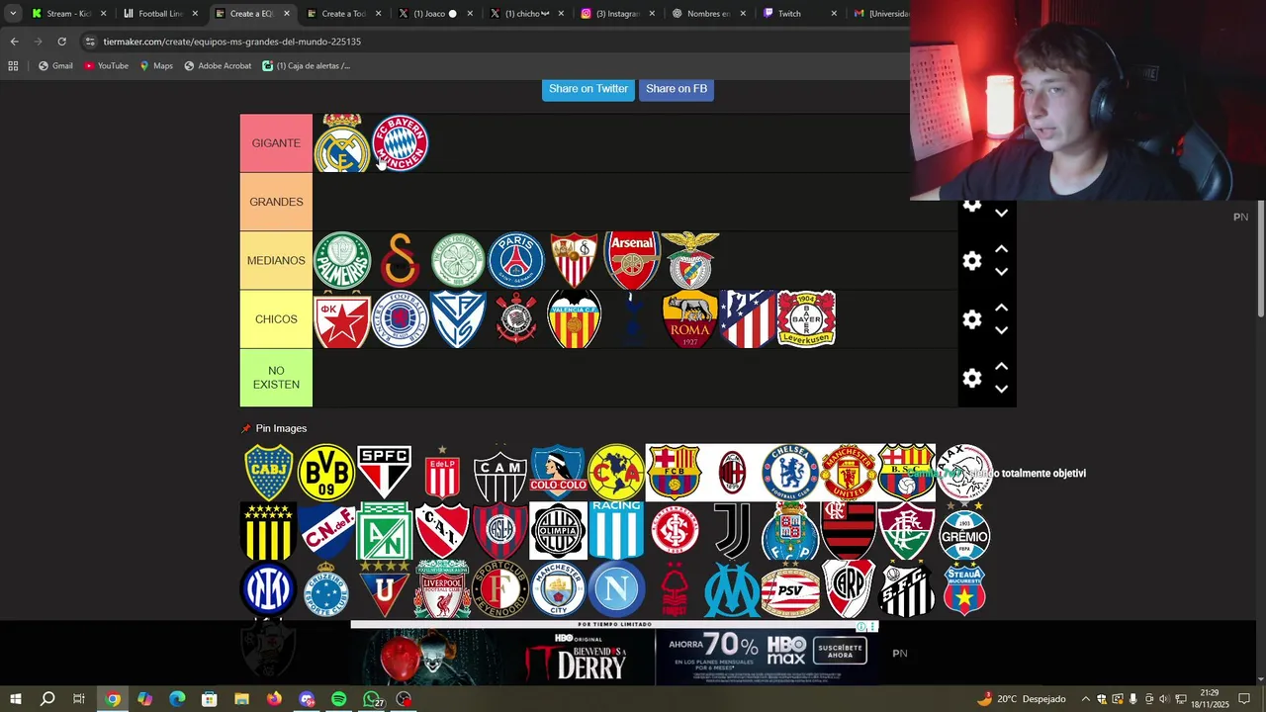This screenshot has width=1266, height=712.
Task: Select the Bayern München logo in GIGANTE
Action: pos(401,143)
